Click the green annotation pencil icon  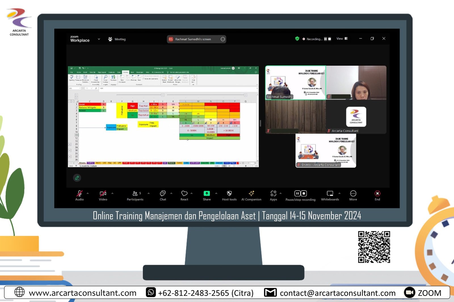77,178
